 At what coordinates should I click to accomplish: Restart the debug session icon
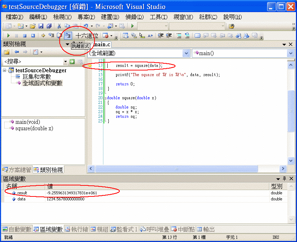(x=33, y=36)
